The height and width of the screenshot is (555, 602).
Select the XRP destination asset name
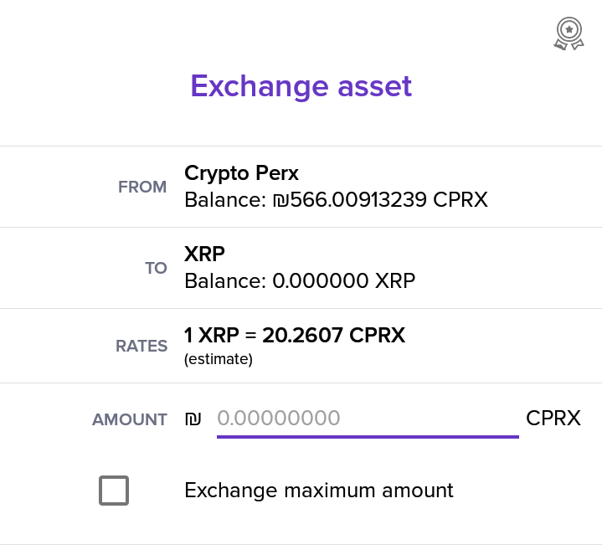click(x=204, y=254)
